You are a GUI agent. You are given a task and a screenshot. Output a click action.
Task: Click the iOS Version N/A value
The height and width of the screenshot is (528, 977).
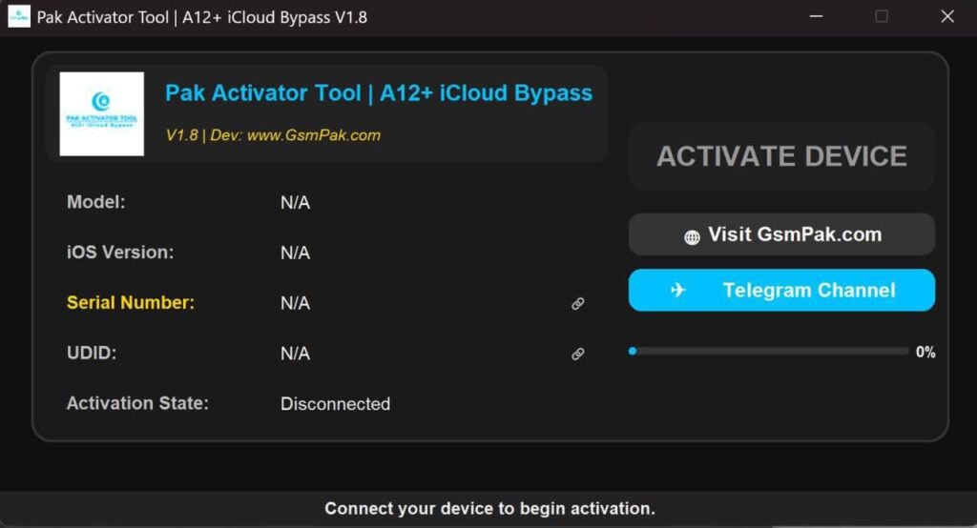pyautogui.click(x=295, y=254)
